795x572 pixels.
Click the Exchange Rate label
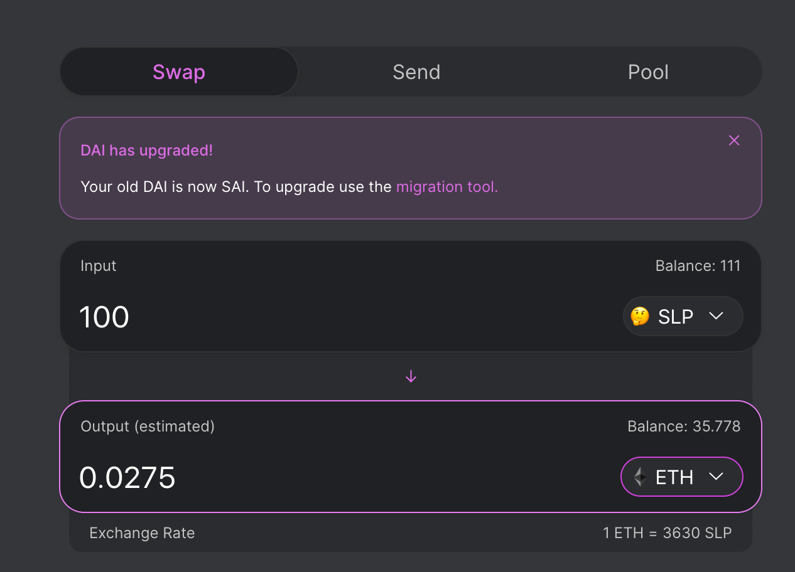[x=142, y=533]
